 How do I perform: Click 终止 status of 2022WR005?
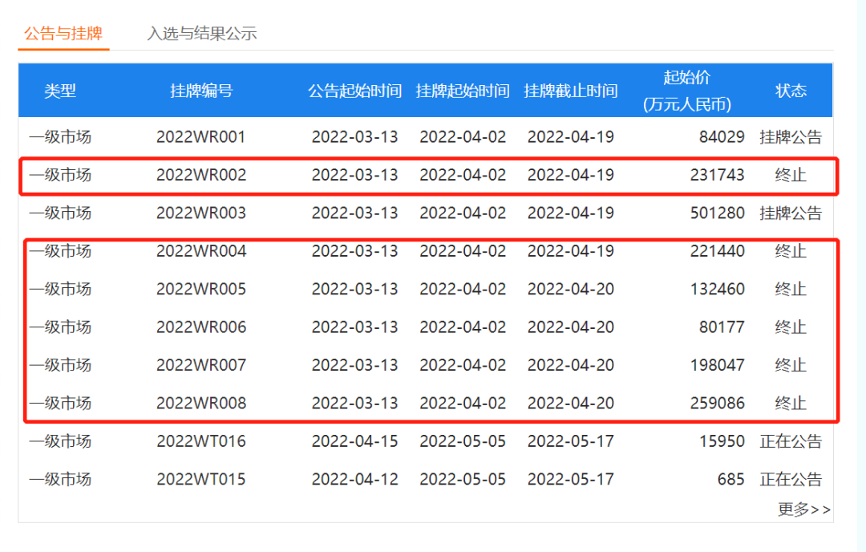791,290
